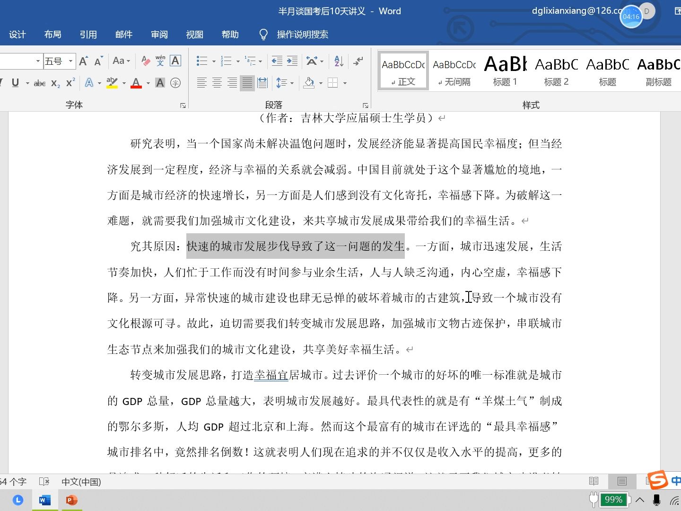Increase paragraph indent
Image resolution: width=681 pixels, height=511 pixels.
[x=292, y=61]
